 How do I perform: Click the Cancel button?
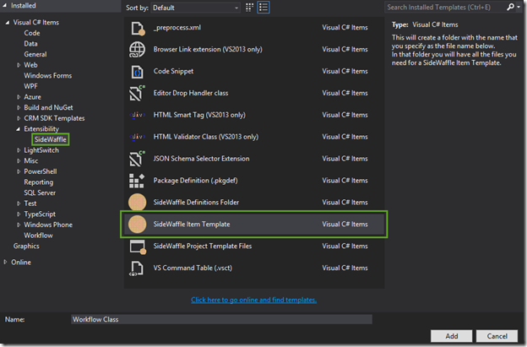click(497, 336)
